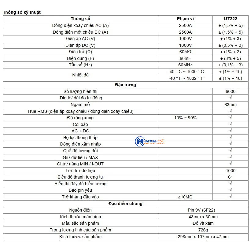
Task: Select the 298mm x 107mm x 47mm cell
Action: (x=203, y=237)
